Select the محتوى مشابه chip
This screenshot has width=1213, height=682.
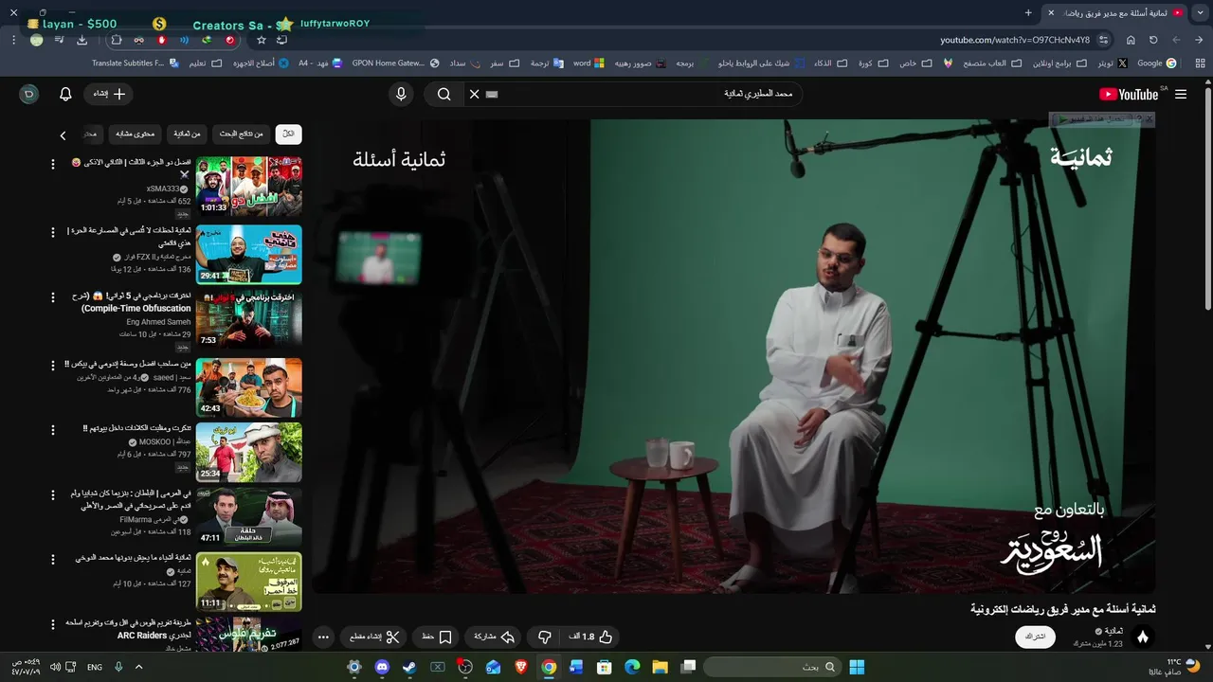135,135
